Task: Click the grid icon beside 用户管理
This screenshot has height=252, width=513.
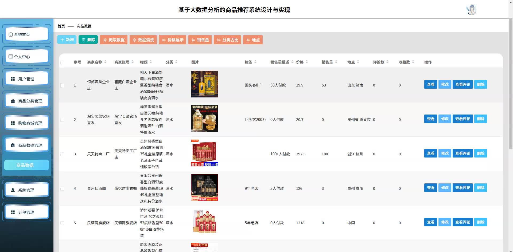Action: coord(13,79)
